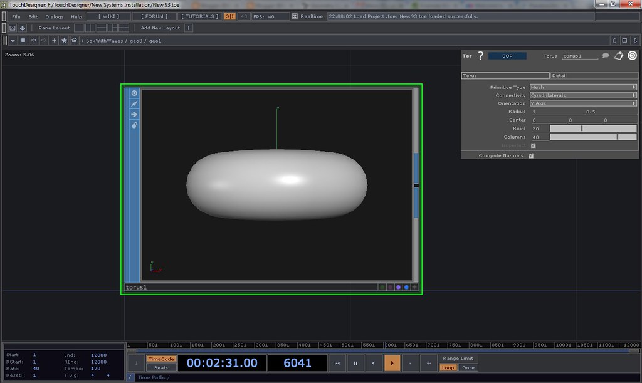The image size is (642, 383).
Task: Click the star bookmark icon in path bar
Action: coord(64,41)
